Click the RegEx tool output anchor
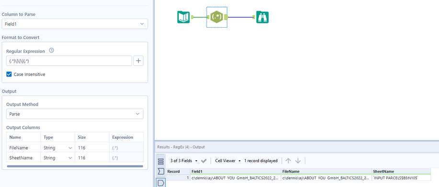 point(226,17)
